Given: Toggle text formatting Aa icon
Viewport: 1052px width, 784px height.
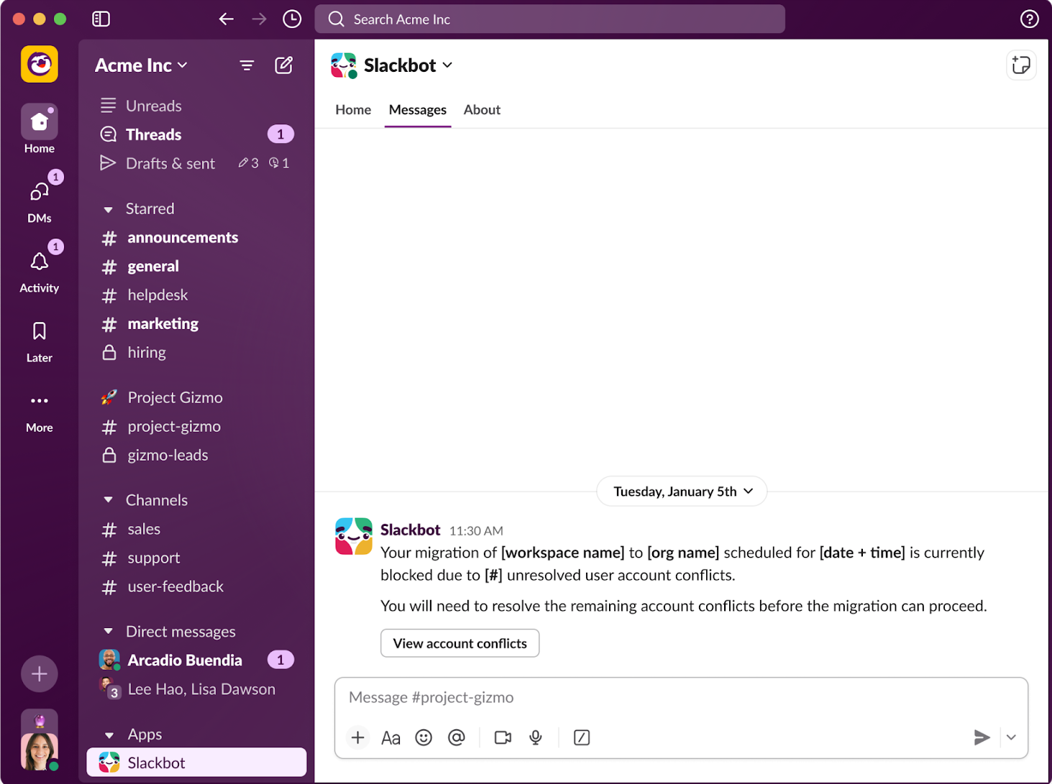Looking at the screenshot, I should pos(390,737).
